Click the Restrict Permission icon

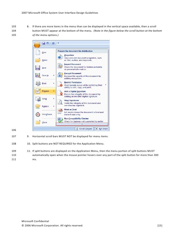pyautogui.click(x=60, y=84)
